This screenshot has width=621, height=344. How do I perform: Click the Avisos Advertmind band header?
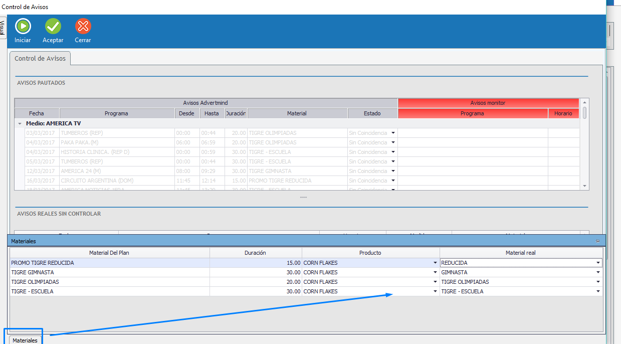click(x=205, y=103)
